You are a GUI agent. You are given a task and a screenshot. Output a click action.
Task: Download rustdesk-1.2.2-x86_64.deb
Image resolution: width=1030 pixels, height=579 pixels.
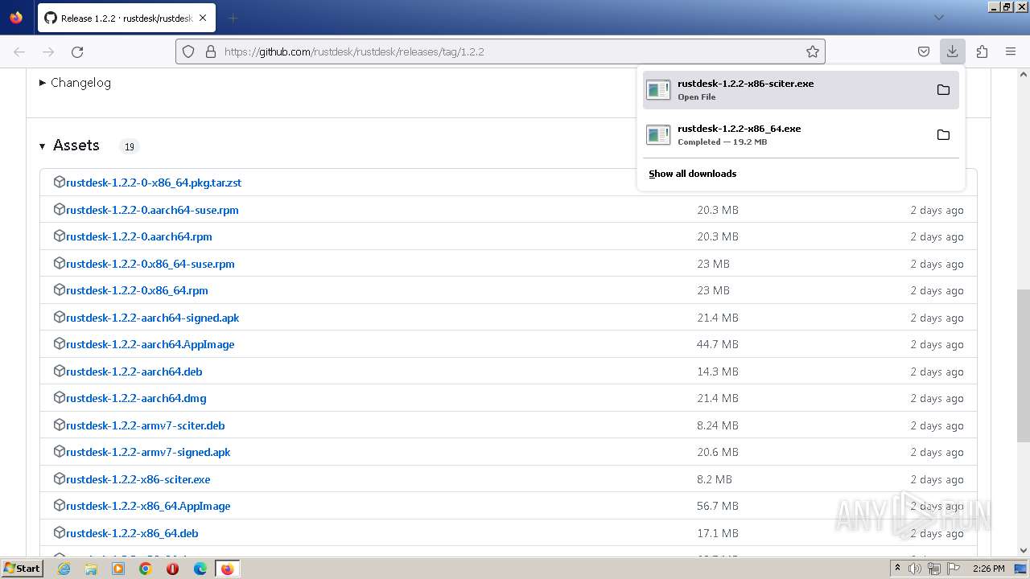(132, 533)
